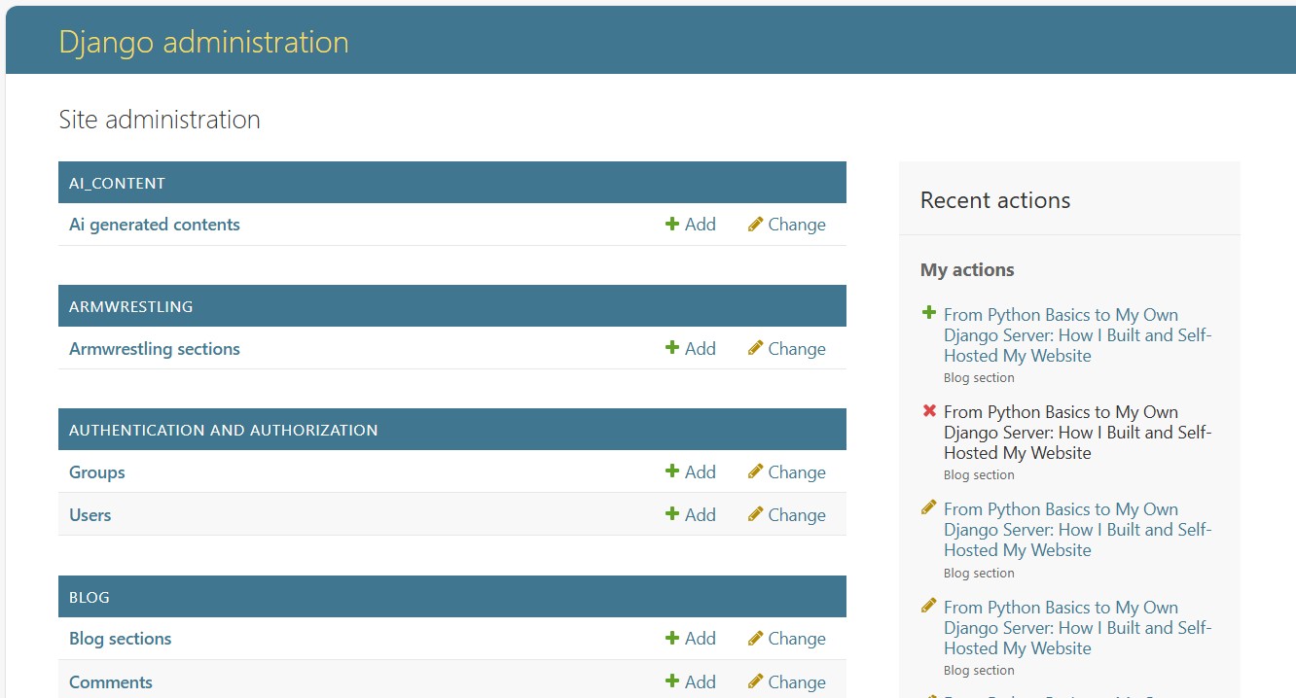The height and width of the screenshot is (698, 1296).
Task: Click the pencil Change icon for Armwrestling sections
Action: (x=756, y=348)
